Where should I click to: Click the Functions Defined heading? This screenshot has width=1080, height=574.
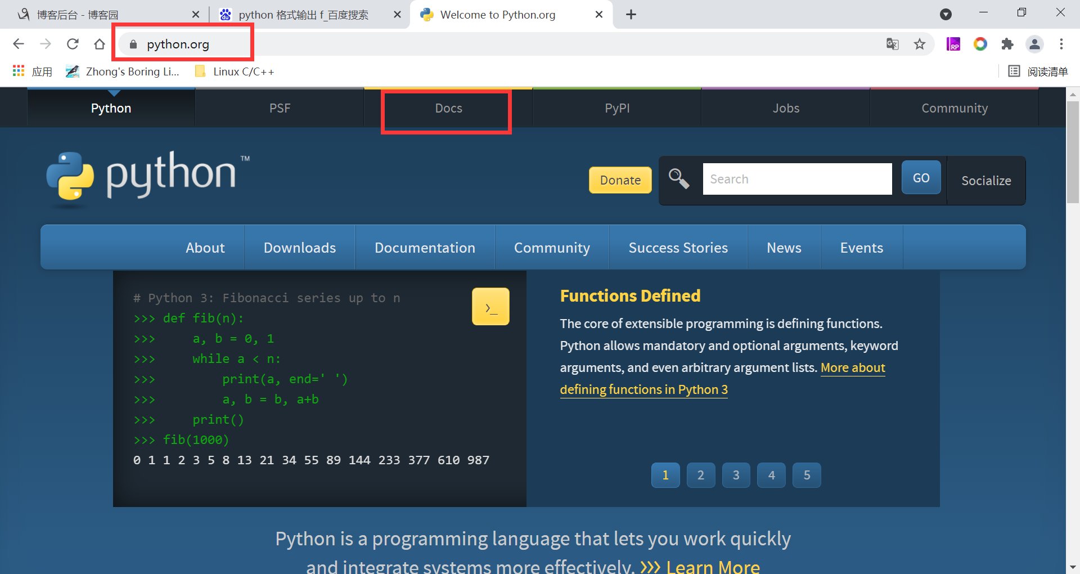click(x=631, y=296)
